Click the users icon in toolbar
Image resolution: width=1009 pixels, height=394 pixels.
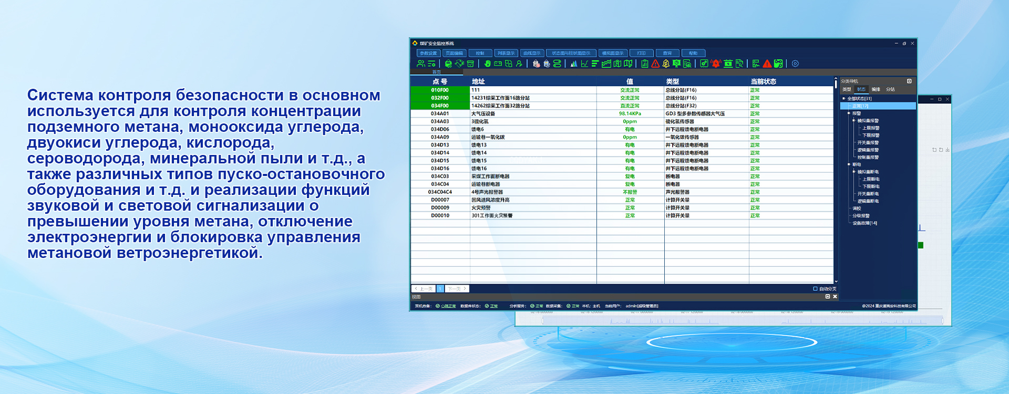pyautogui.click(x=420, y=64)
